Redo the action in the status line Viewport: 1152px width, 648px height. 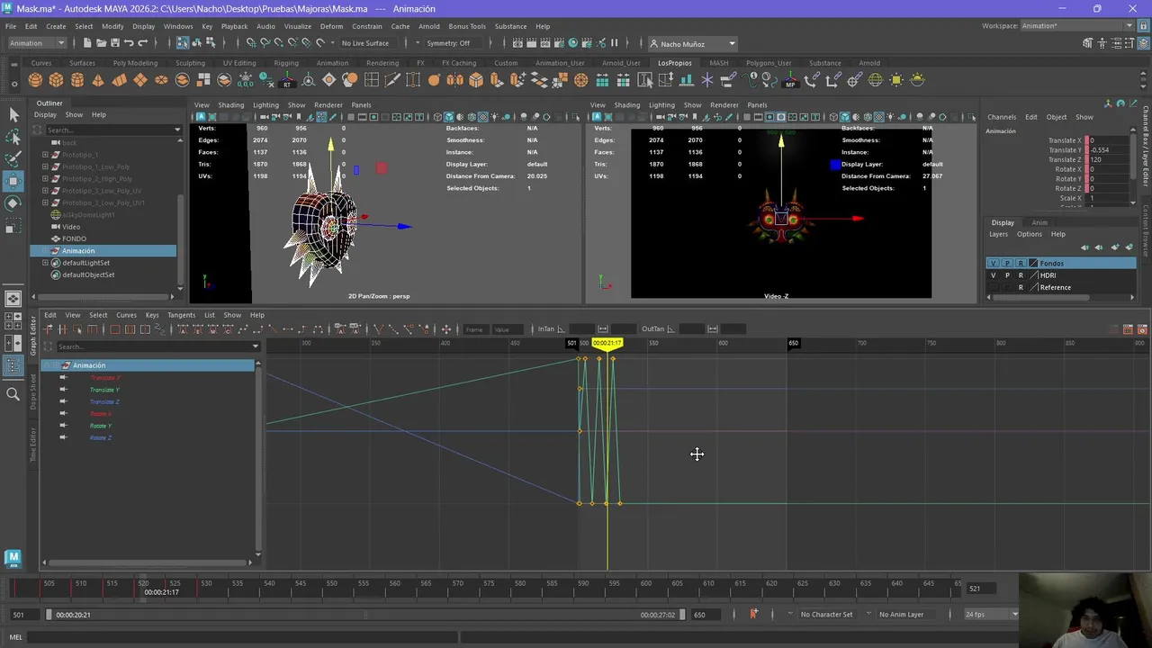(x=143, y=43)
